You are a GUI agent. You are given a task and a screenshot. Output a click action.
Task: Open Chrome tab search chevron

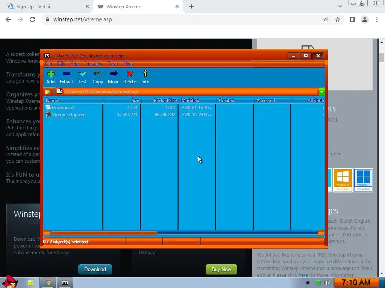[340, 6]
